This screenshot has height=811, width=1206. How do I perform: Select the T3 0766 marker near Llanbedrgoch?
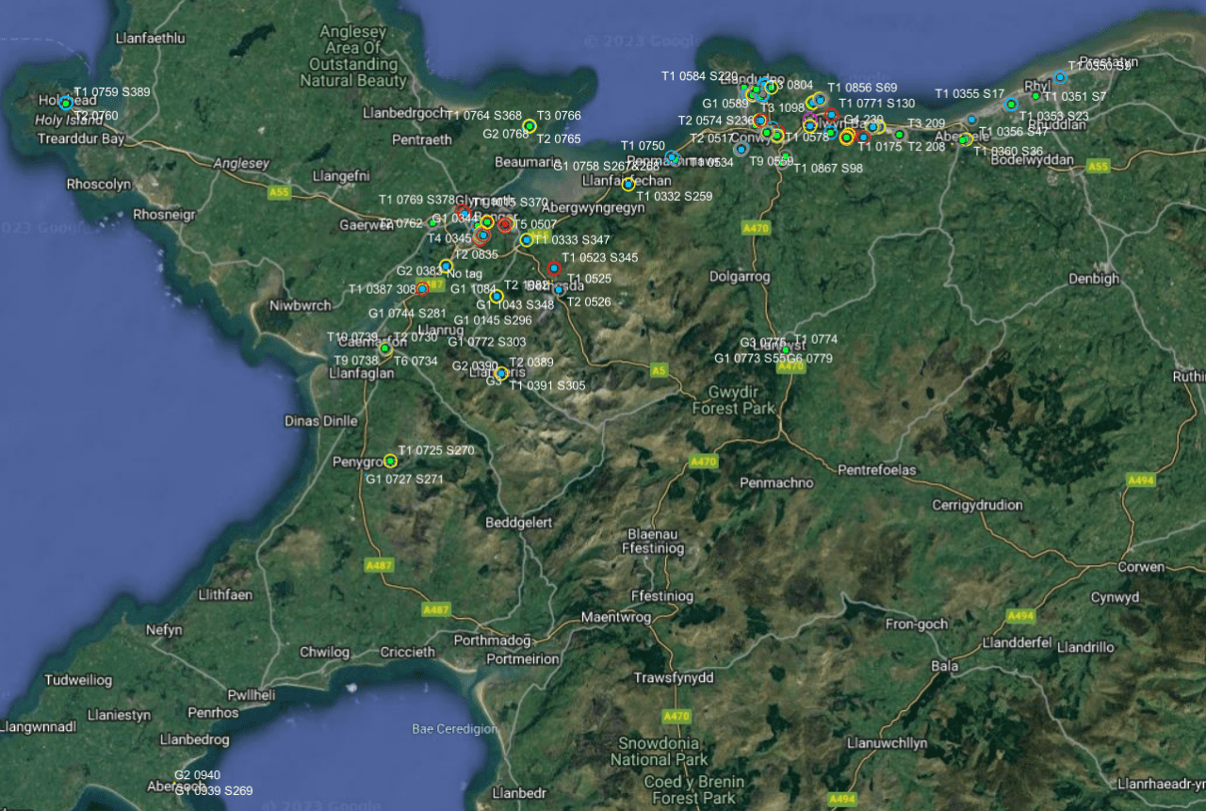530,126
